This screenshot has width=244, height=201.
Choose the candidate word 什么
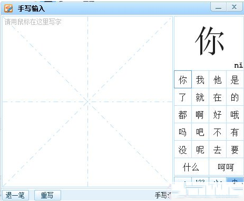pyautogui.click(x=191, y=167)
